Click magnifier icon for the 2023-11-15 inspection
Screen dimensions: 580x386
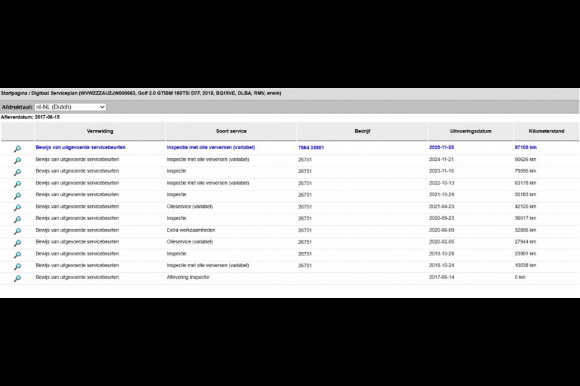coord(17,172)
